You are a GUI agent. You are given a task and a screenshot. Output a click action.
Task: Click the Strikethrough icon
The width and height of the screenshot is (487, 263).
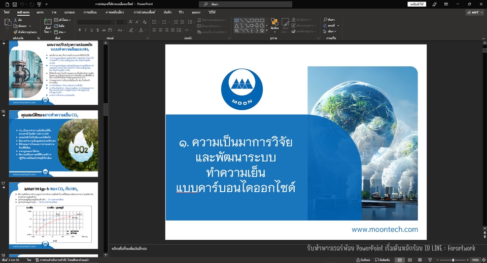pos(103,30)
